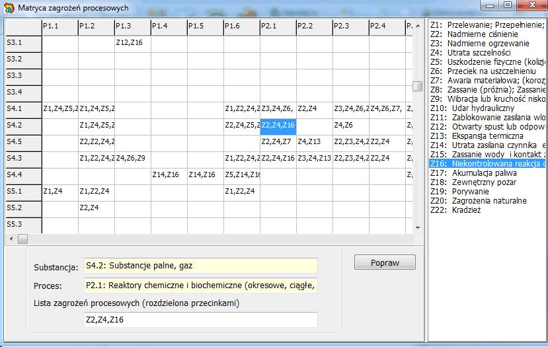
Task: Click the hazard list input with Z2,Z4,Z16
Action: (200, 320)
